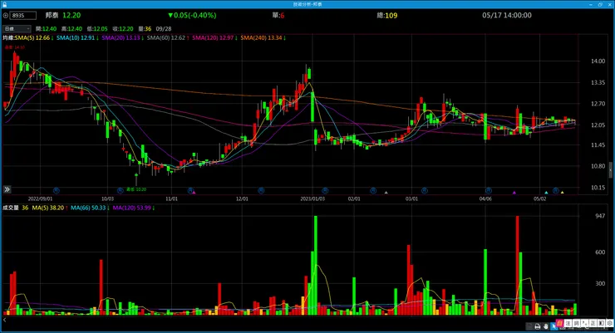Click the cyan triangle marker near 05/02
The height and width of the screenshot is (333, 615).
tap(546, 193)
